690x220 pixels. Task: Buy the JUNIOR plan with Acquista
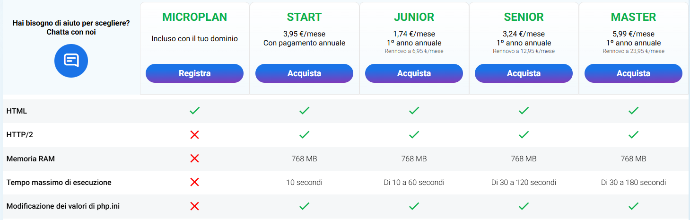414,73
